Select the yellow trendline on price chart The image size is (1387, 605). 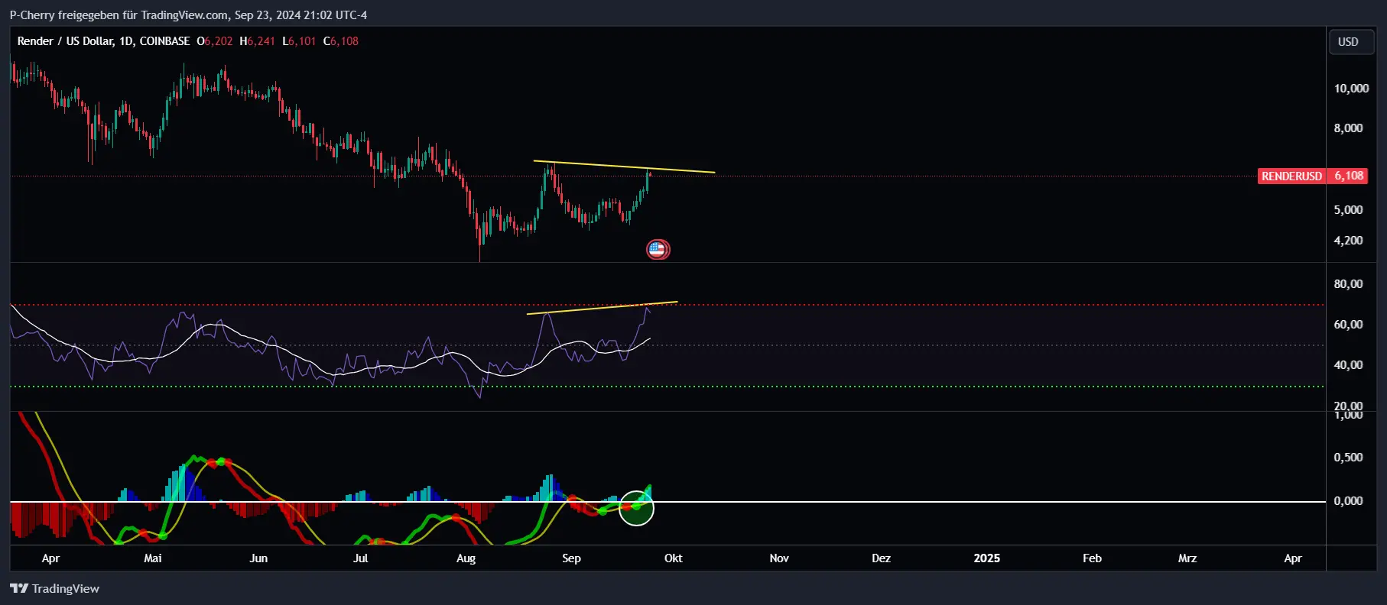point(624,167)
